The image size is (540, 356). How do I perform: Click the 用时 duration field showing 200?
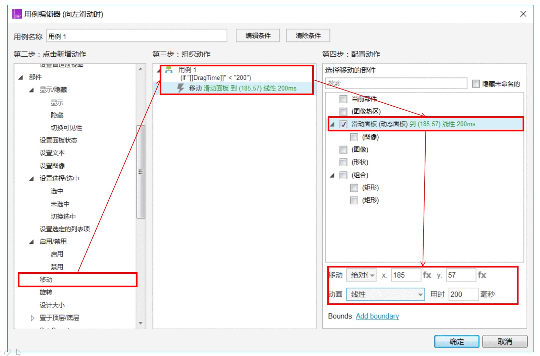pyautogui.click(x=463, y=294)
